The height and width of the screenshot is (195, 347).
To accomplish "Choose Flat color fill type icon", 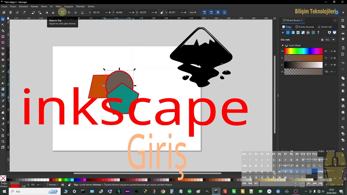I will [288, 32].
